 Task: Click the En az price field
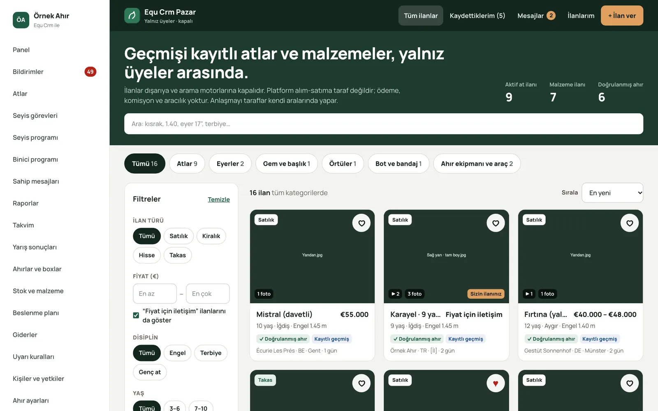click(x=155, y=294)
